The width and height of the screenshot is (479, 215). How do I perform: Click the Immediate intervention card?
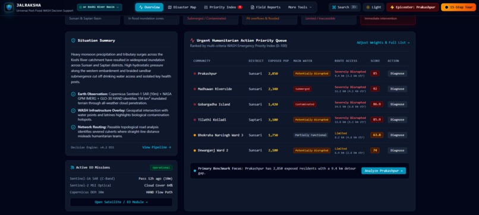coord(388,20)
